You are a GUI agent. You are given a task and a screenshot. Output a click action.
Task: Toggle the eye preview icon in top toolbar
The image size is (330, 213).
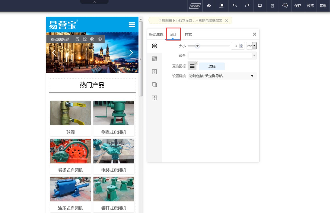[209, 6]
